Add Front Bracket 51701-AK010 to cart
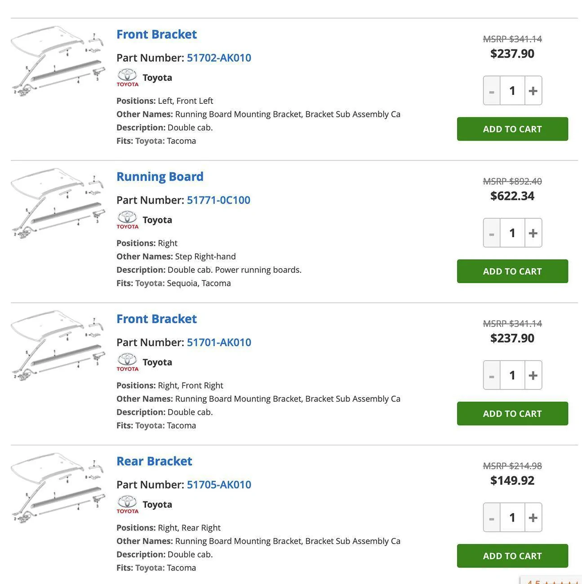Viewport: 582px width, 584px height. point(512,414)
